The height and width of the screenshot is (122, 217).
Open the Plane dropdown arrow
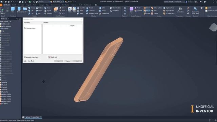pos(56,13)
